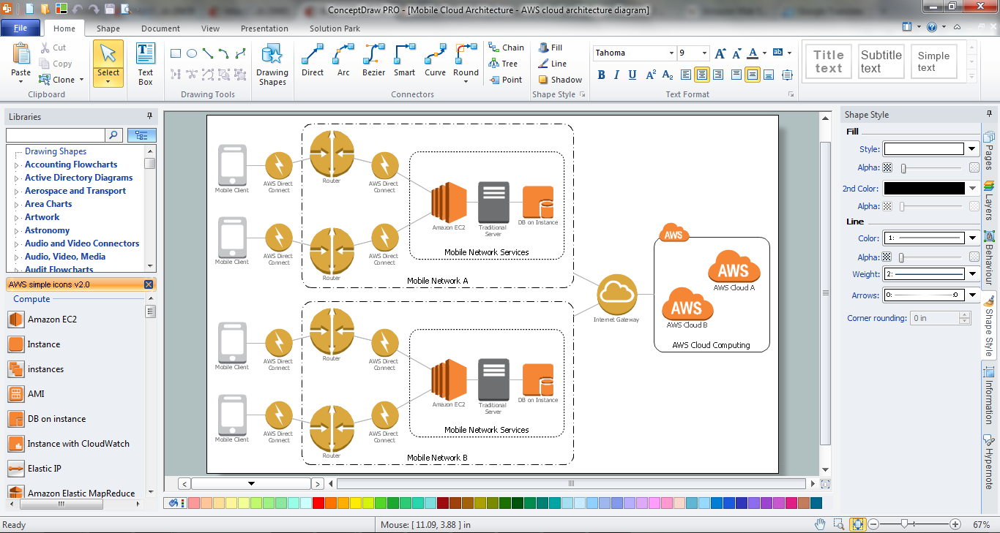Image resolution: width=1000 pixels, height=533 pixels.
Task: Open the Arrows style dropdown
Action: pyautogui.click(x=972, y=295)
